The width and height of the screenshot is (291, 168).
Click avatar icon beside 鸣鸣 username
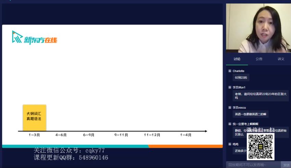click(230, 144)
